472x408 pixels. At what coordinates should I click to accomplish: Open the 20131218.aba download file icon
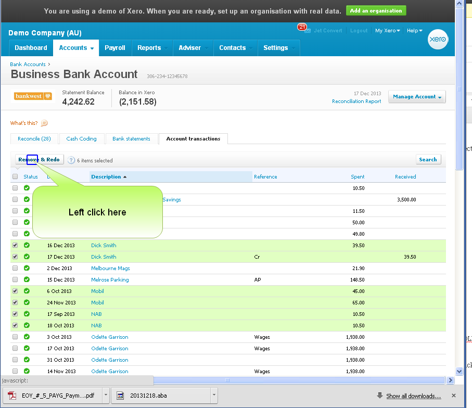120,396
